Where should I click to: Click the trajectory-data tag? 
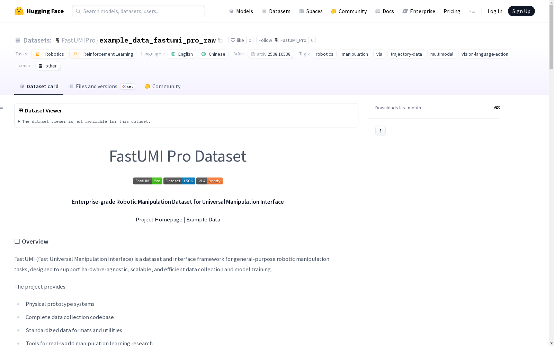(406, 54)
